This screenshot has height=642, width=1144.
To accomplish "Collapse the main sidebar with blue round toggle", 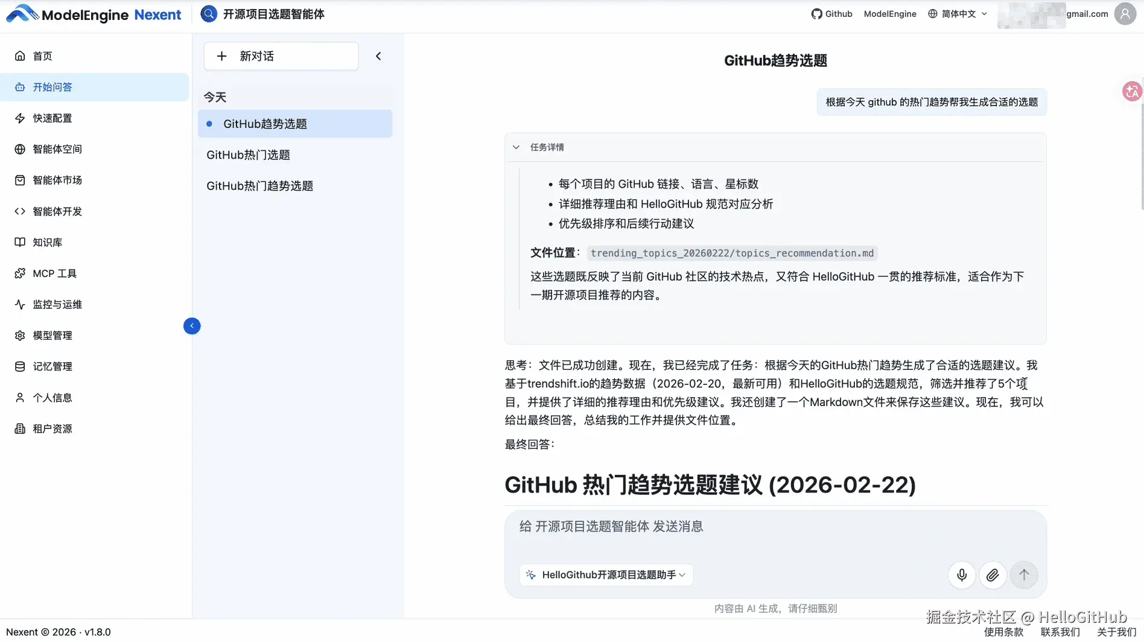I will [192, 326].
